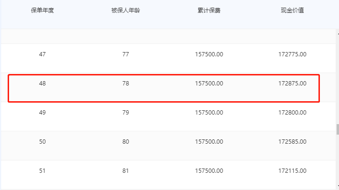Click the scrollbar down arrow
The height and width of the screenshot is (190, 339).
point(338,186)
